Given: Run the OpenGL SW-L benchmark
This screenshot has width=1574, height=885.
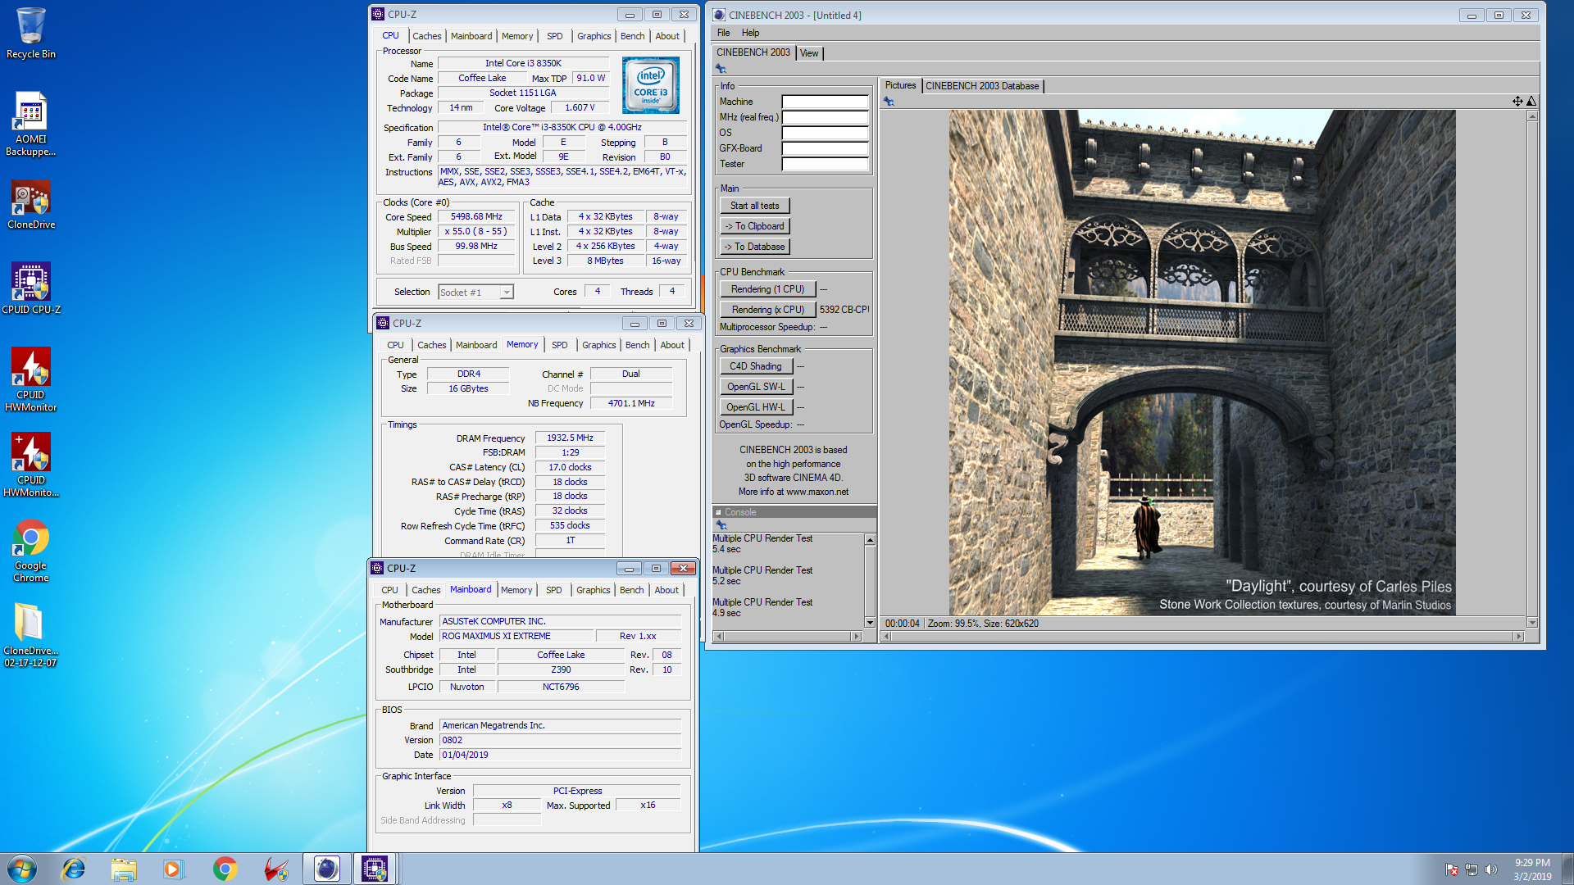Looking at the screenshot, I should point(756,387).
